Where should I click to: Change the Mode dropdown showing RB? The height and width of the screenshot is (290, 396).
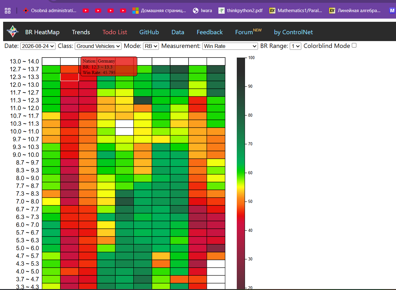151,46
